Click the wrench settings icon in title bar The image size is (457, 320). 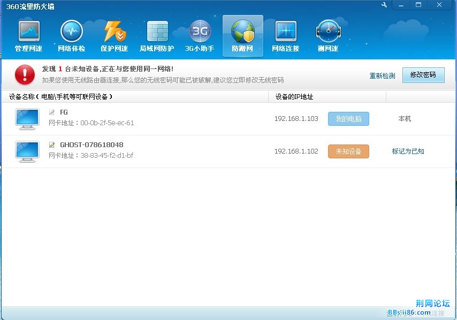point(384,5)
